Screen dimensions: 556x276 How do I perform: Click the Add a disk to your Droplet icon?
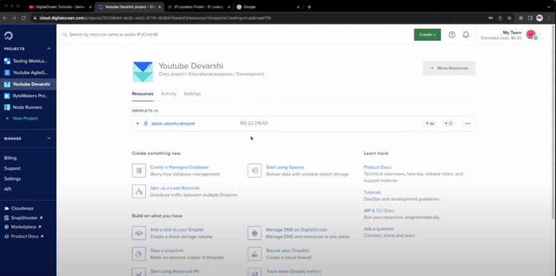tap(138, 233)
